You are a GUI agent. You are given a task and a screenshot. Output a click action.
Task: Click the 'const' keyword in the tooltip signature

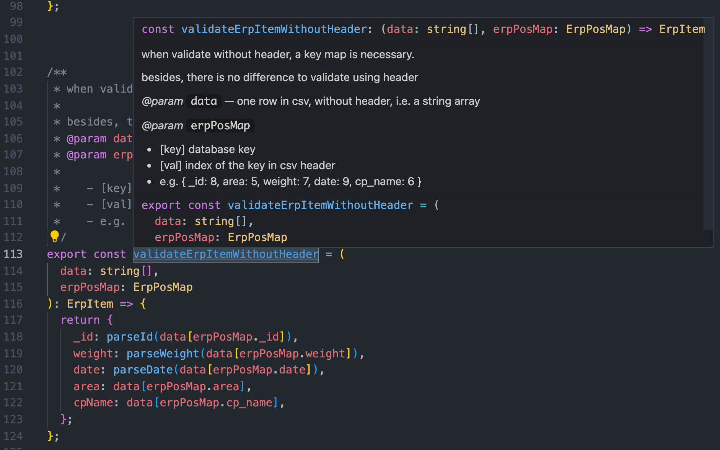[x=158, y=29]
